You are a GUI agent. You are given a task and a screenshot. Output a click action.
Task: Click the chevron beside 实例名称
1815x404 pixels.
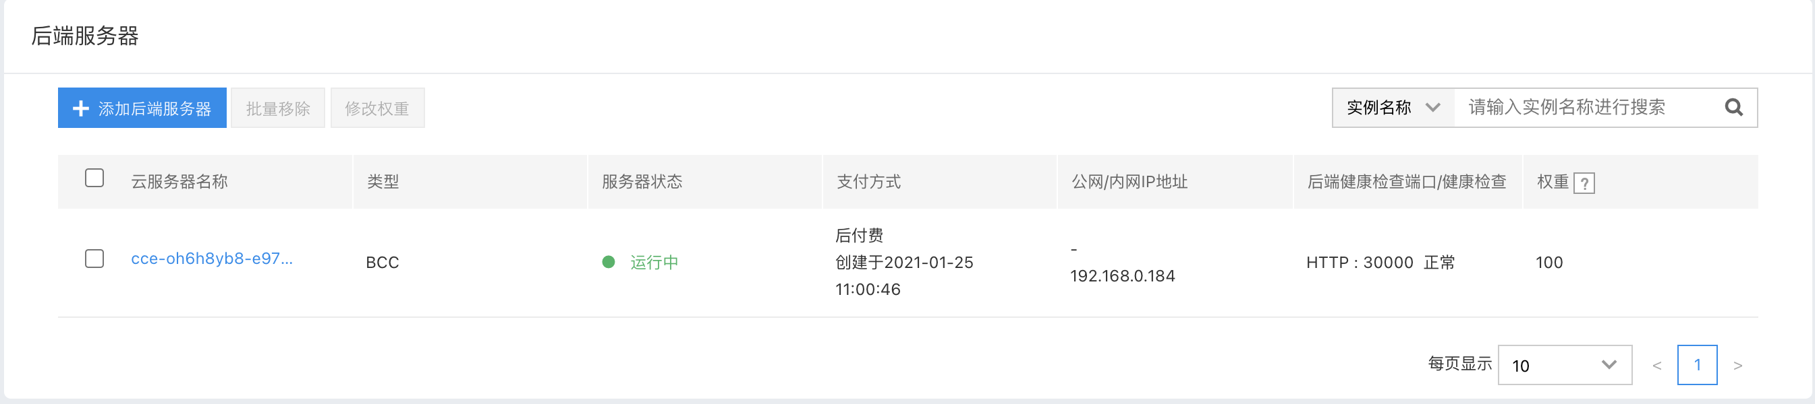pyautogui.click(x=1432, y=108)
